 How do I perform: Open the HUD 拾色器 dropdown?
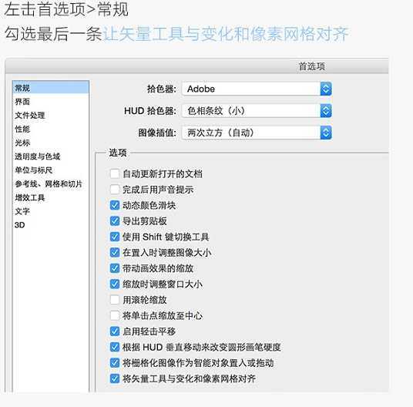(257, 111)
